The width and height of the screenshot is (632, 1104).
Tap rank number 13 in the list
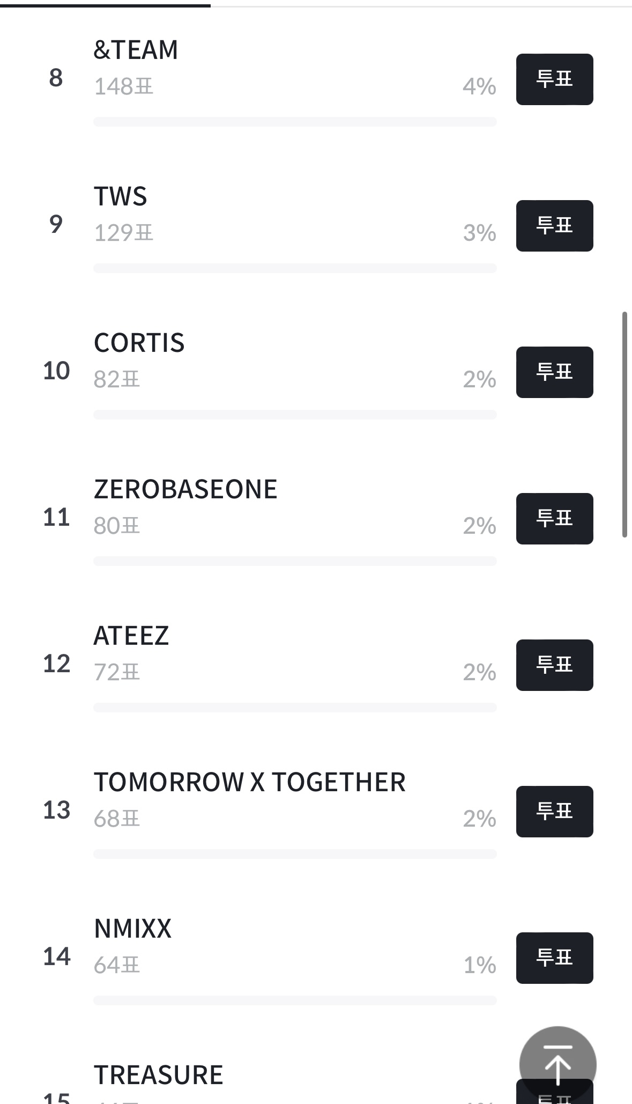pos(56,810)
